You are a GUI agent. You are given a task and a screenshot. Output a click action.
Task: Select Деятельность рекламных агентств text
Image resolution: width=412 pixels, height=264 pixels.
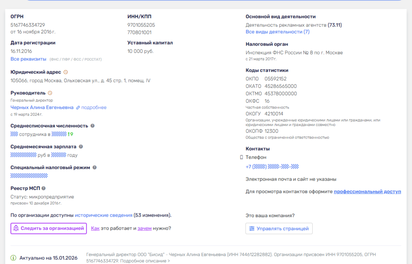[x=286, y=25]
